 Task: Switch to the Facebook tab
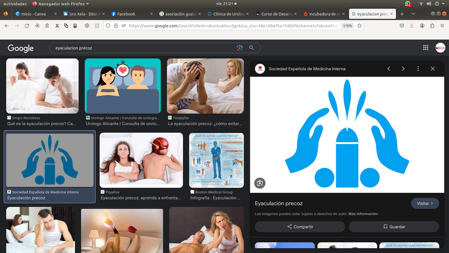click(126, 13)
